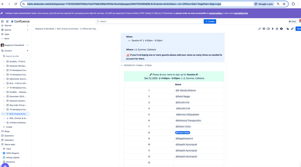Click the @R Jitendra Brahma mention

tap(186, 90)
